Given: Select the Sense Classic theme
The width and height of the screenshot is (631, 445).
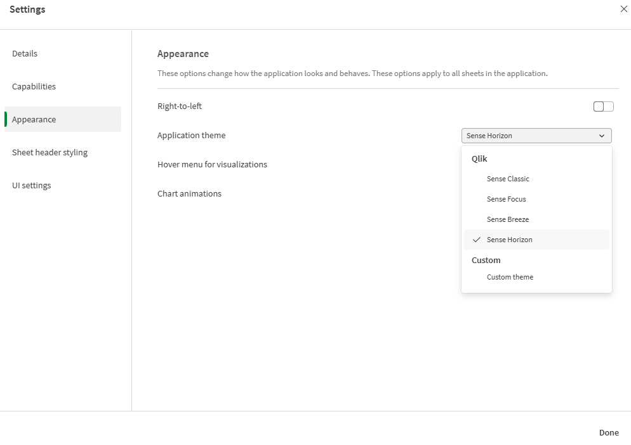Looking at the screenshot, I should click(508, 179).
